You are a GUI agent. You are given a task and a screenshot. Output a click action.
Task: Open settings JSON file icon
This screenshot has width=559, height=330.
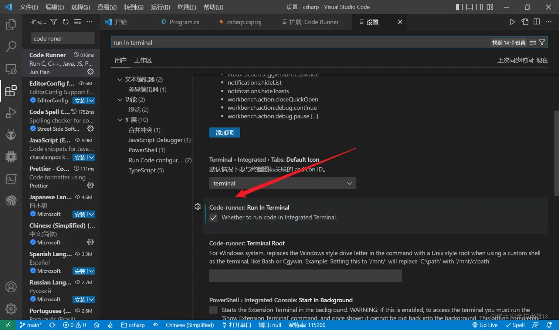tap(525, 22)
